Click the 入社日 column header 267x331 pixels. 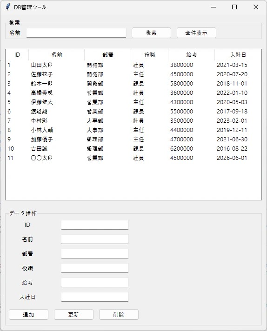(x=238, y=55)
